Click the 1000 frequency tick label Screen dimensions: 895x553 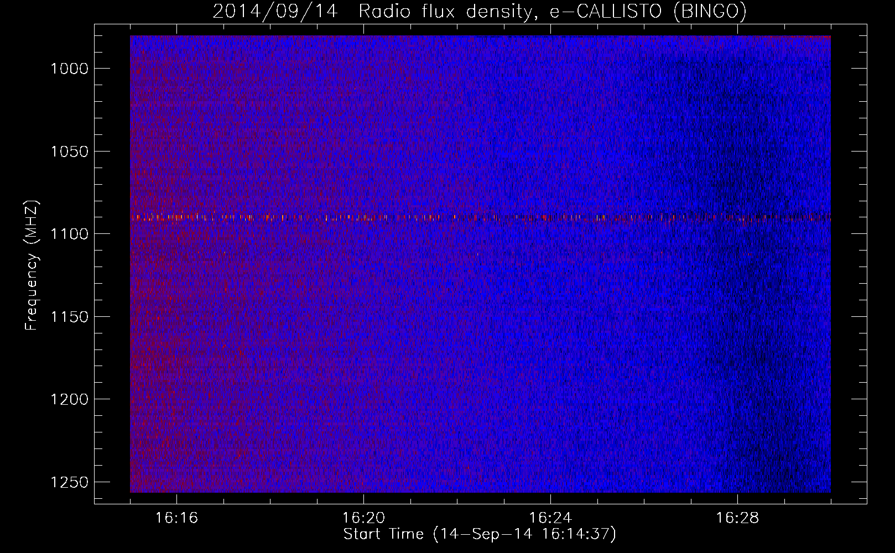tap(69, 69)
